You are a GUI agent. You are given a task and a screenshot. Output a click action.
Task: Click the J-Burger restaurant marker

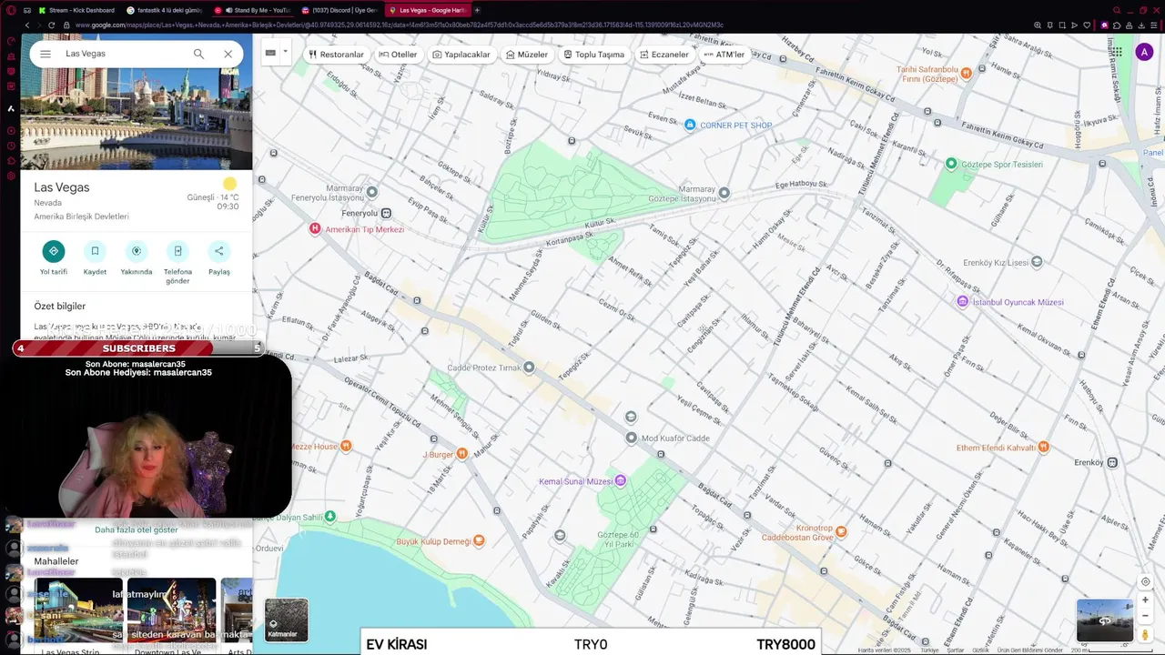(x=462, y=453)
